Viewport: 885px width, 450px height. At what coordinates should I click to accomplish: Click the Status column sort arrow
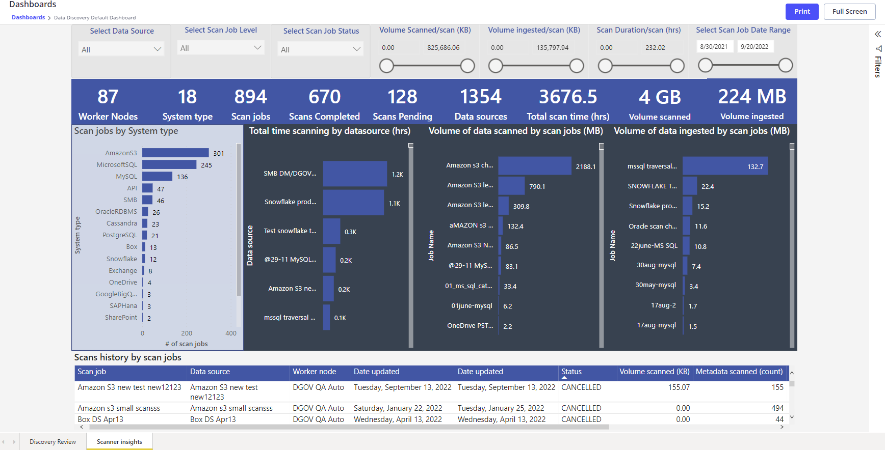click(564, 378)
